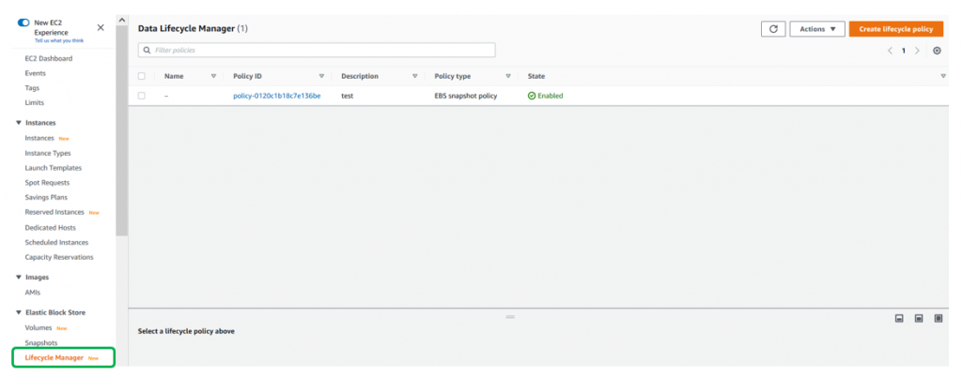Open Limits in sidebar
Image resolution: width=962 pixels, height=377 pixels.
(x=35, y=103)
